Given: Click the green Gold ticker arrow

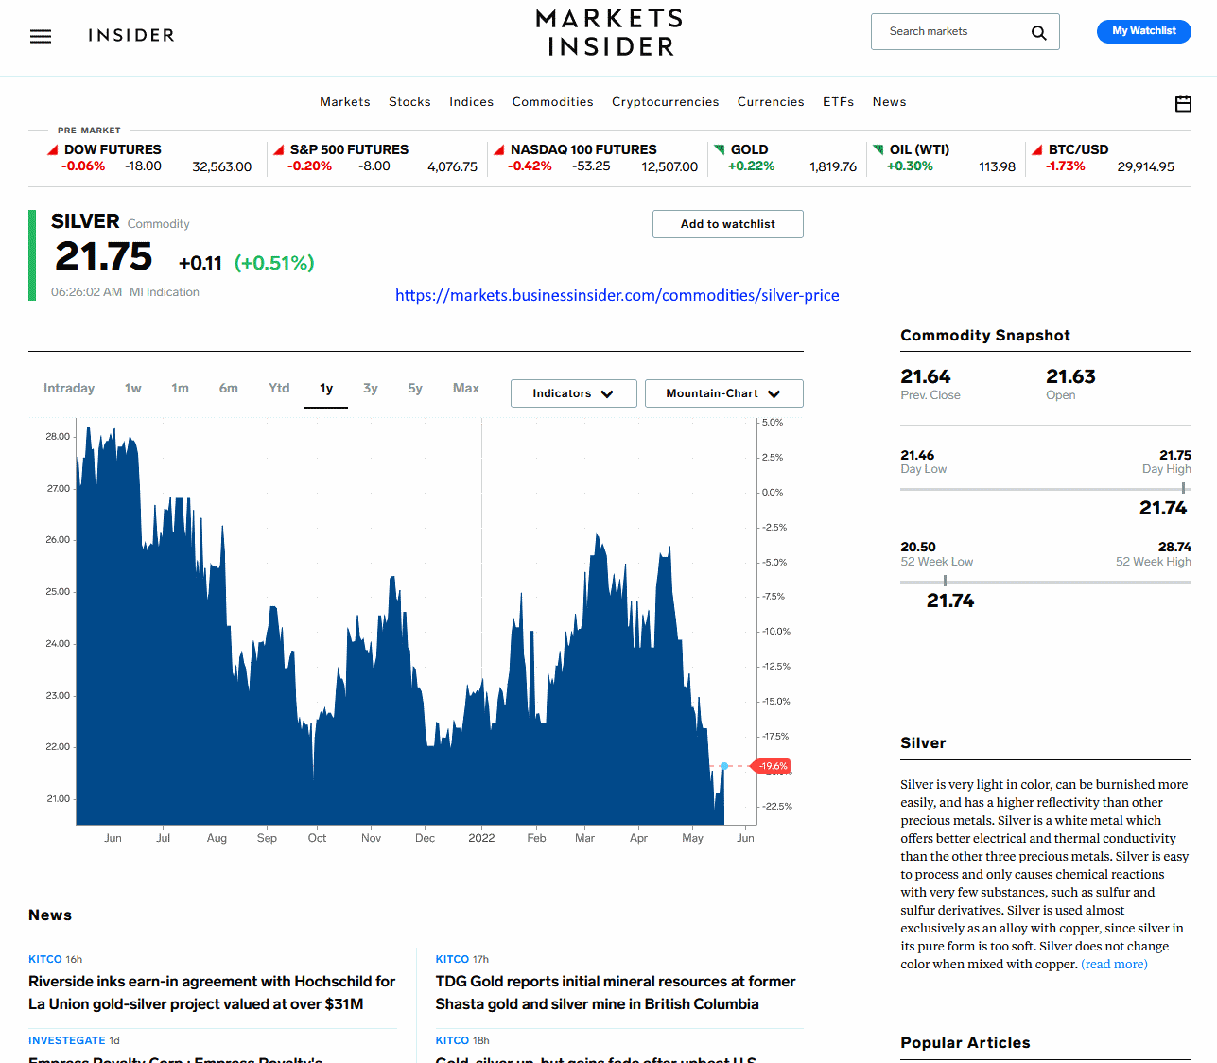Looking at the screenshot, I should (x=720, y=150).
